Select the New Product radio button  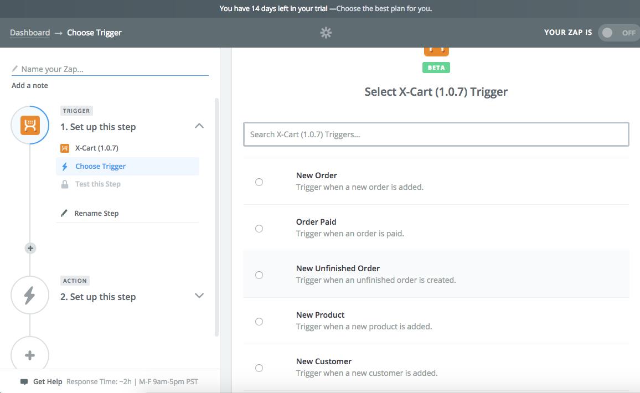(x=259, y=322)
